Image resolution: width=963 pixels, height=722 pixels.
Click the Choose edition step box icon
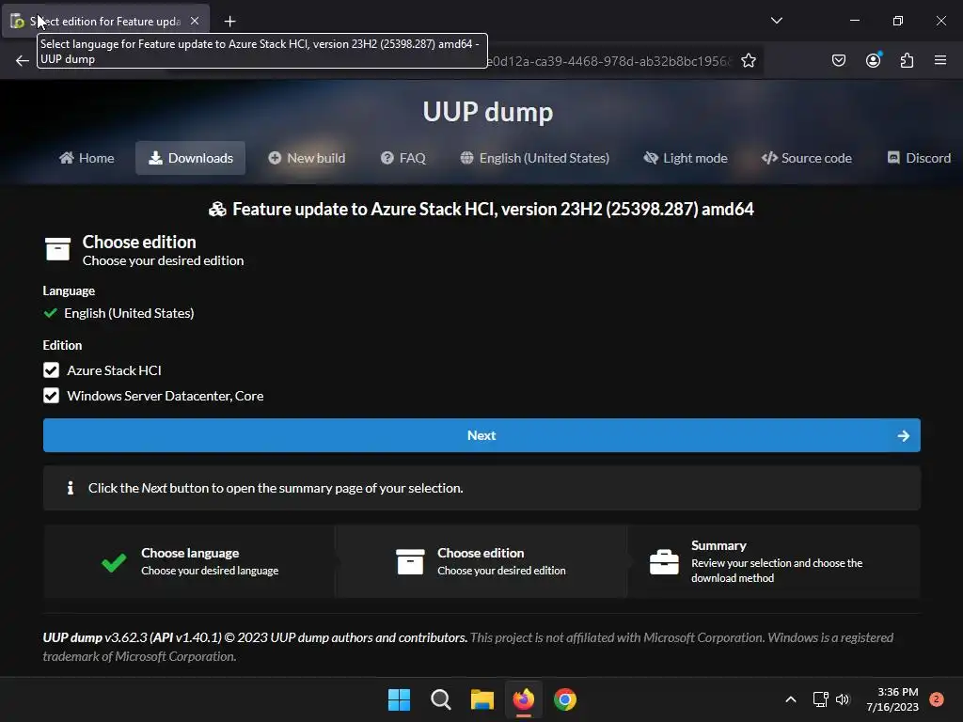pos(410,562)
